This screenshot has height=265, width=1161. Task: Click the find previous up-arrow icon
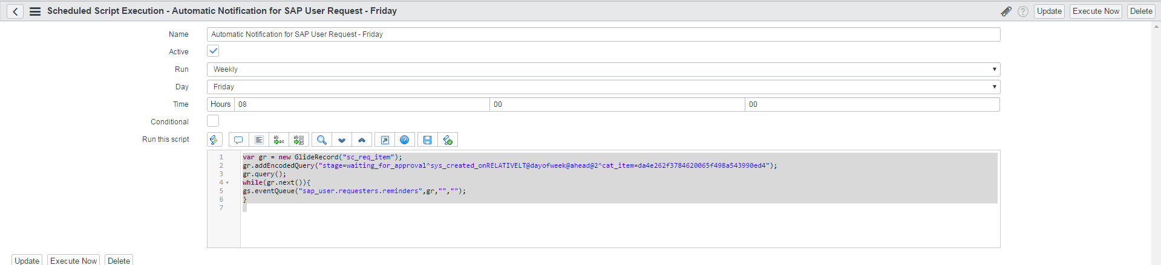pyautogui.click(x=362, y=140)
